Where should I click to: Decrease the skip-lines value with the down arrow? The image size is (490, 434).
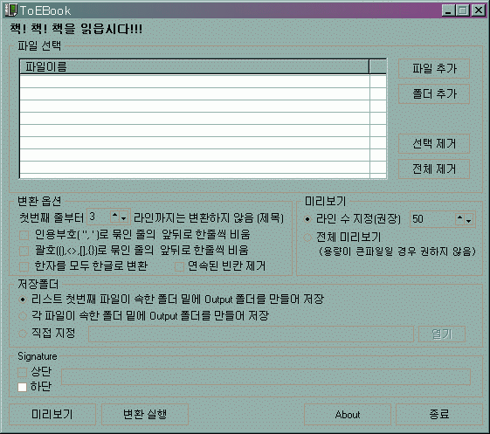coord(124,217)
